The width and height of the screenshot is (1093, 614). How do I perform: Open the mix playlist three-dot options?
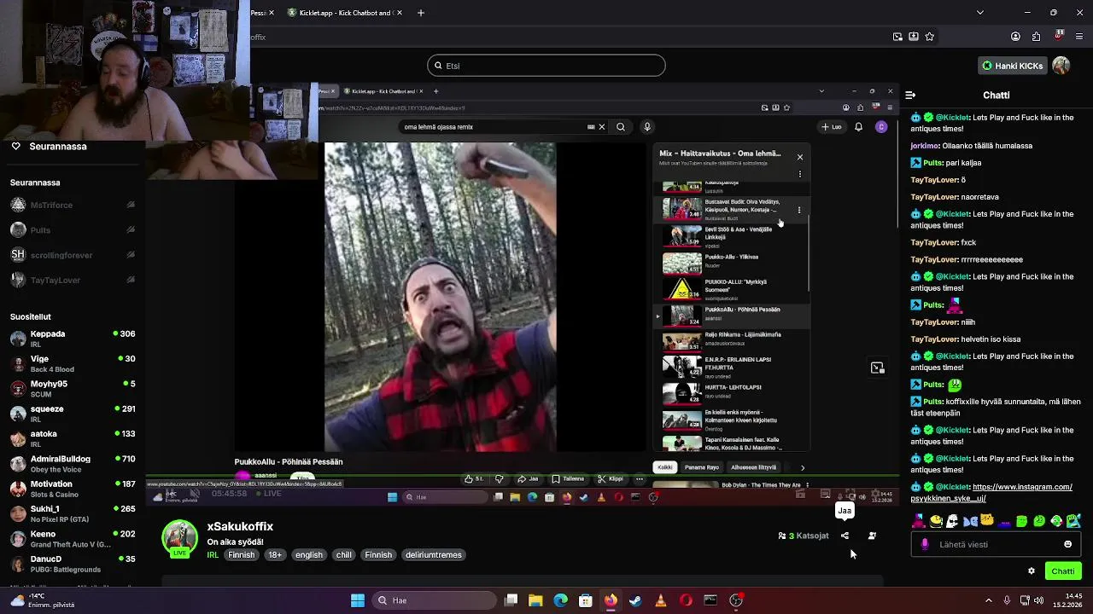(800, 174)
